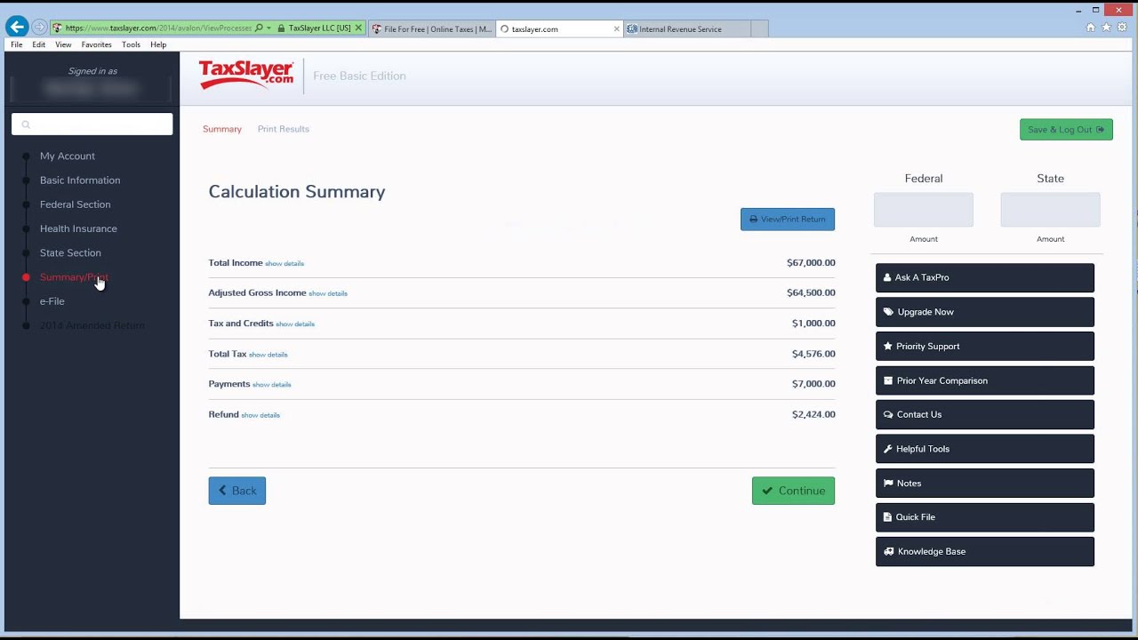Open the Favorites star icon
The width and height of the screenshot is (1138, 640).
1107,28
